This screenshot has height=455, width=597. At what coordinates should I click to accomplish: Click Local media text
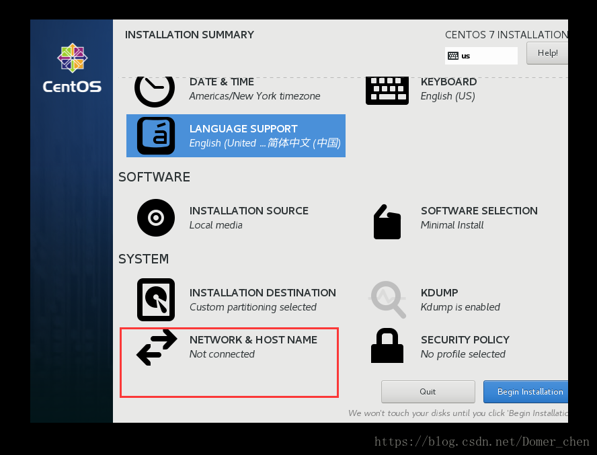(x=216, y=225)
